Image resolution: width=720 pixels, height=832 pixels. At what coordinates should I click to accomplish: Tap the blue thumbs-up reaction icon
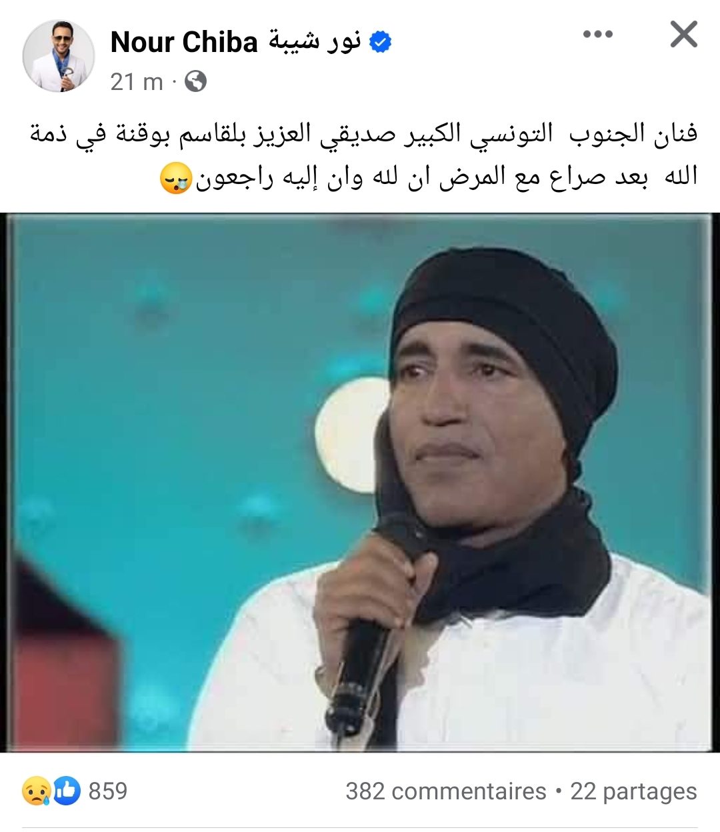click(x=68, y=791)
